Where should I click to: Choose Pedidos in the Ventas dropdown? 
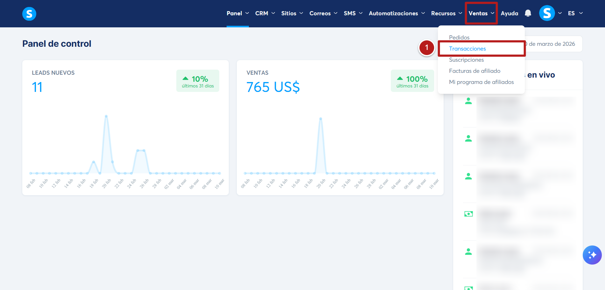pos(459,38)
